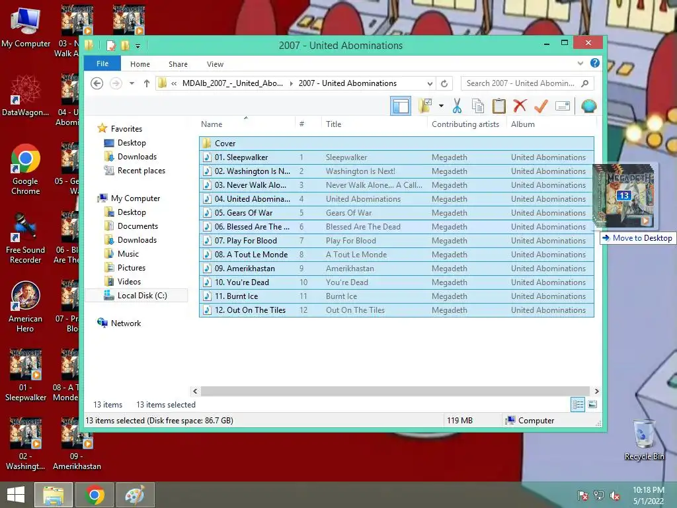This screenshot has width=677, height=508.
Task: Click the Rename toolbar icon
Action: point(563,106)
